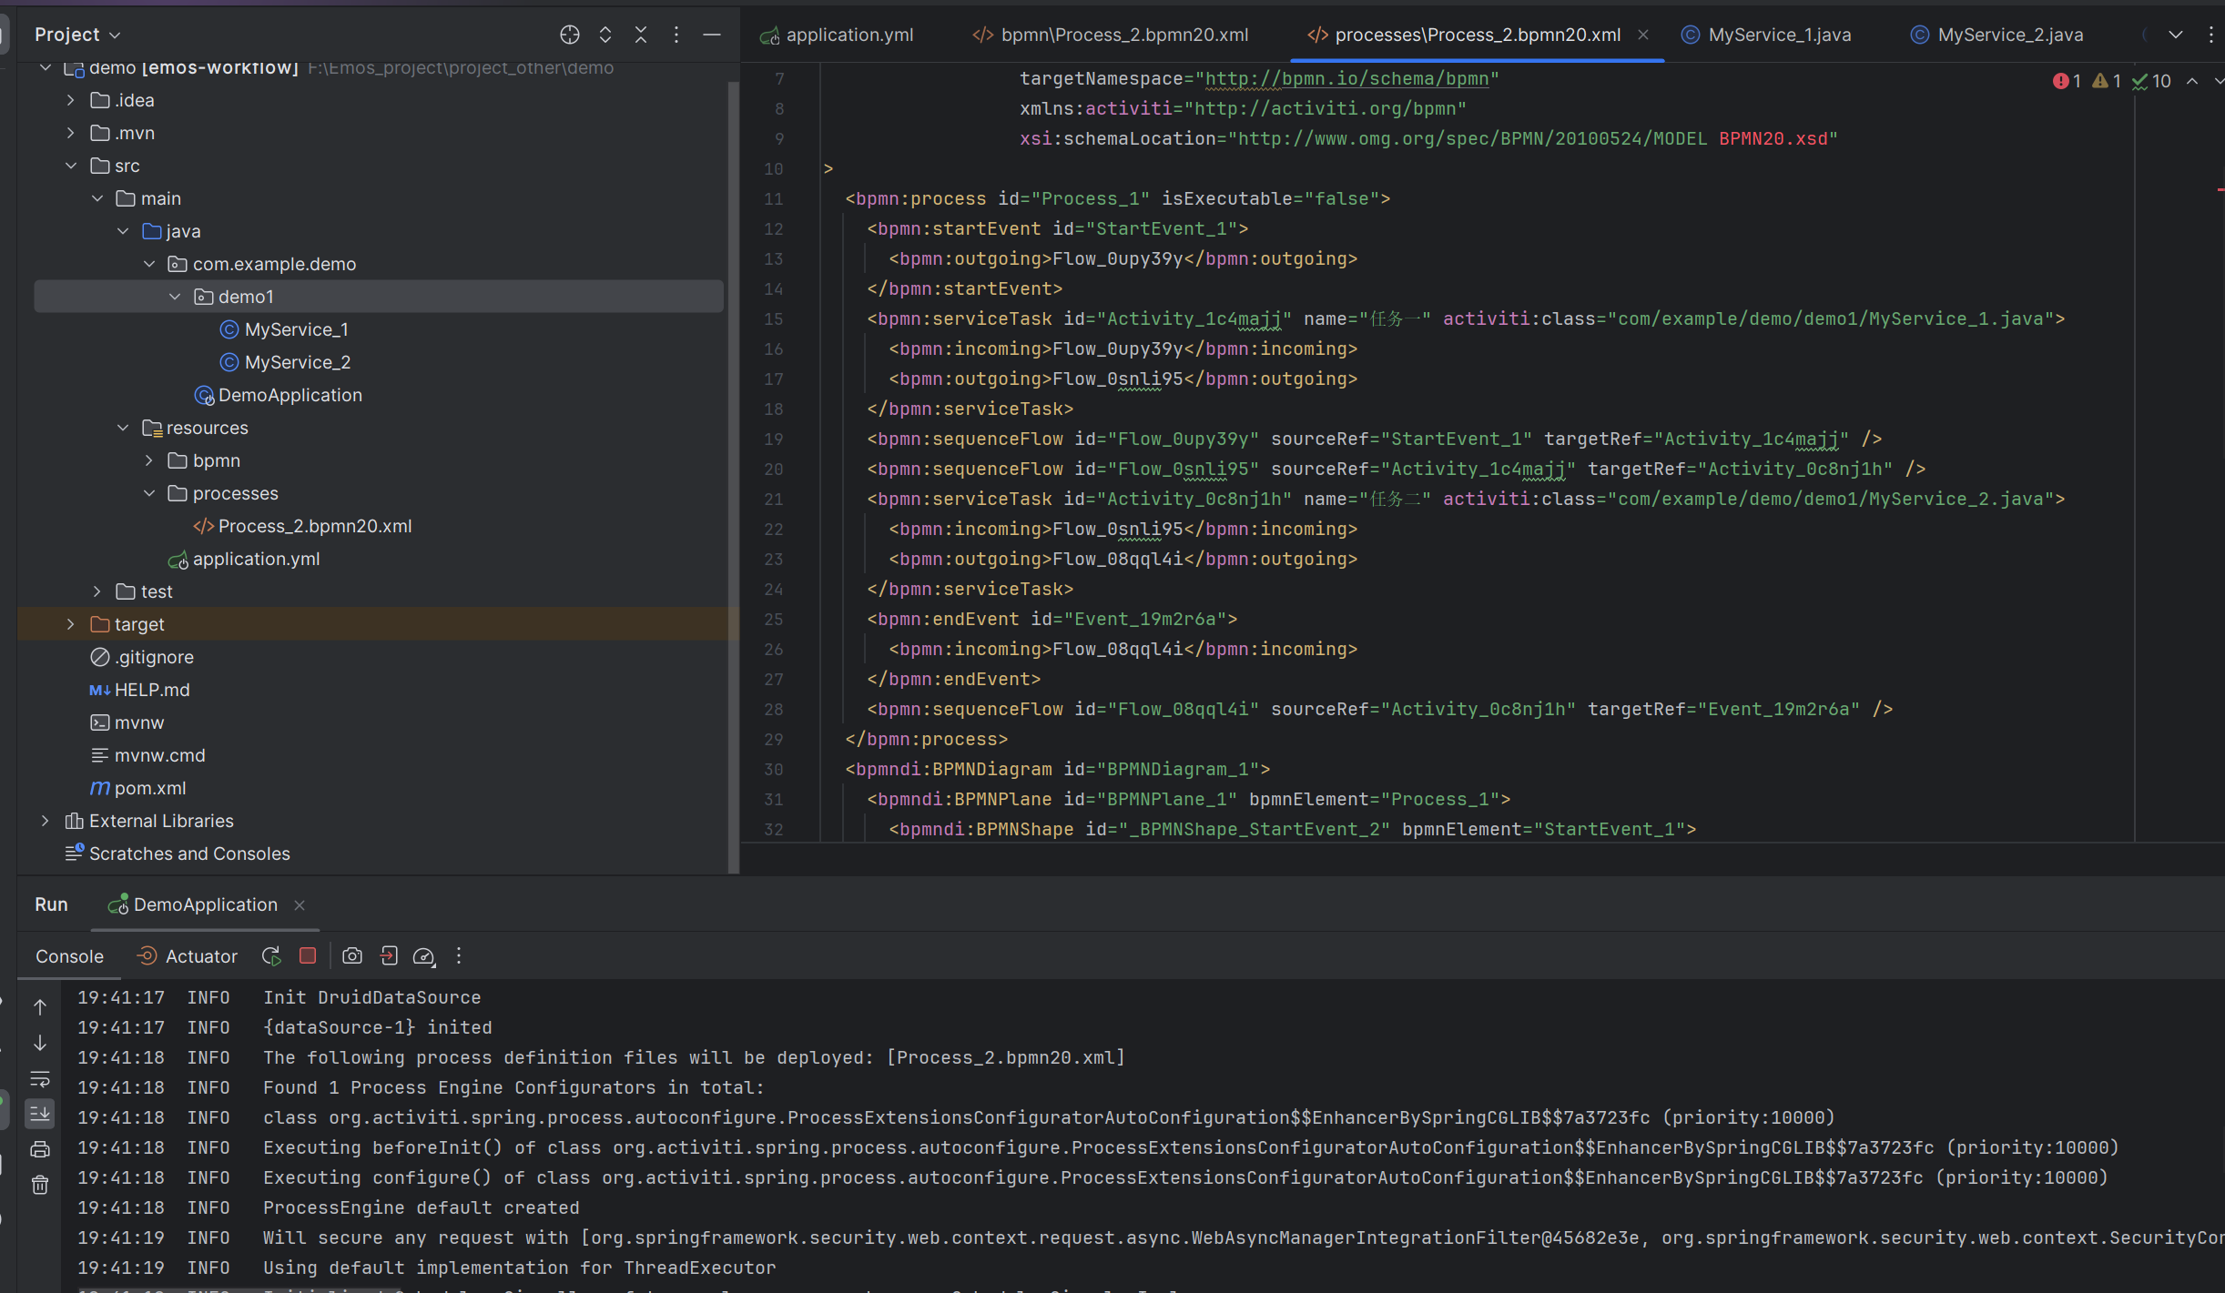
Task: Click the profiler gauge icon in the Run toolbar
Action: [x=424, y=955]
